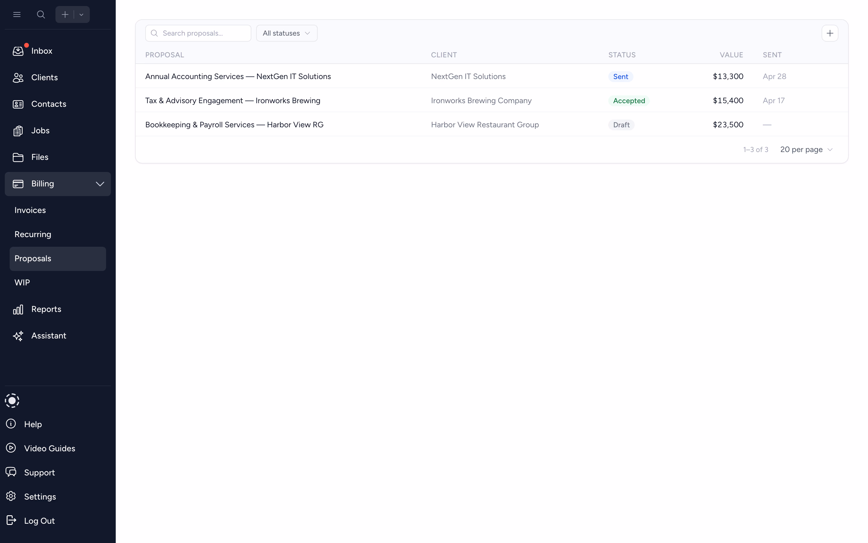
Task: Open the sidebar search icon
Action: click(x=41, y=15)
